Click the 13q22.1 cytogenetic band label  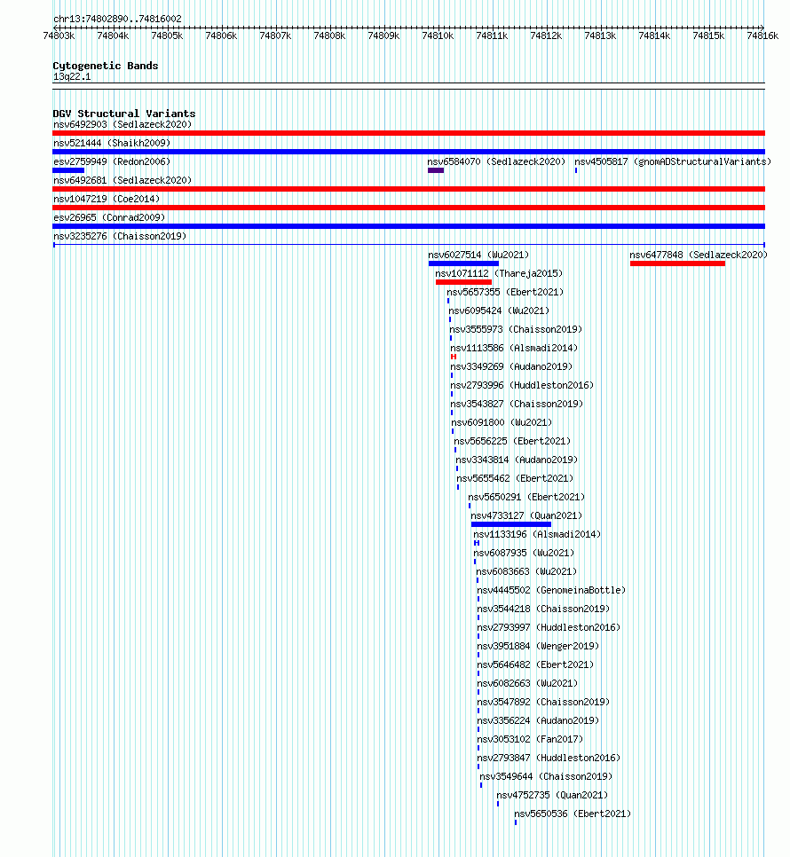coord(72,76)
